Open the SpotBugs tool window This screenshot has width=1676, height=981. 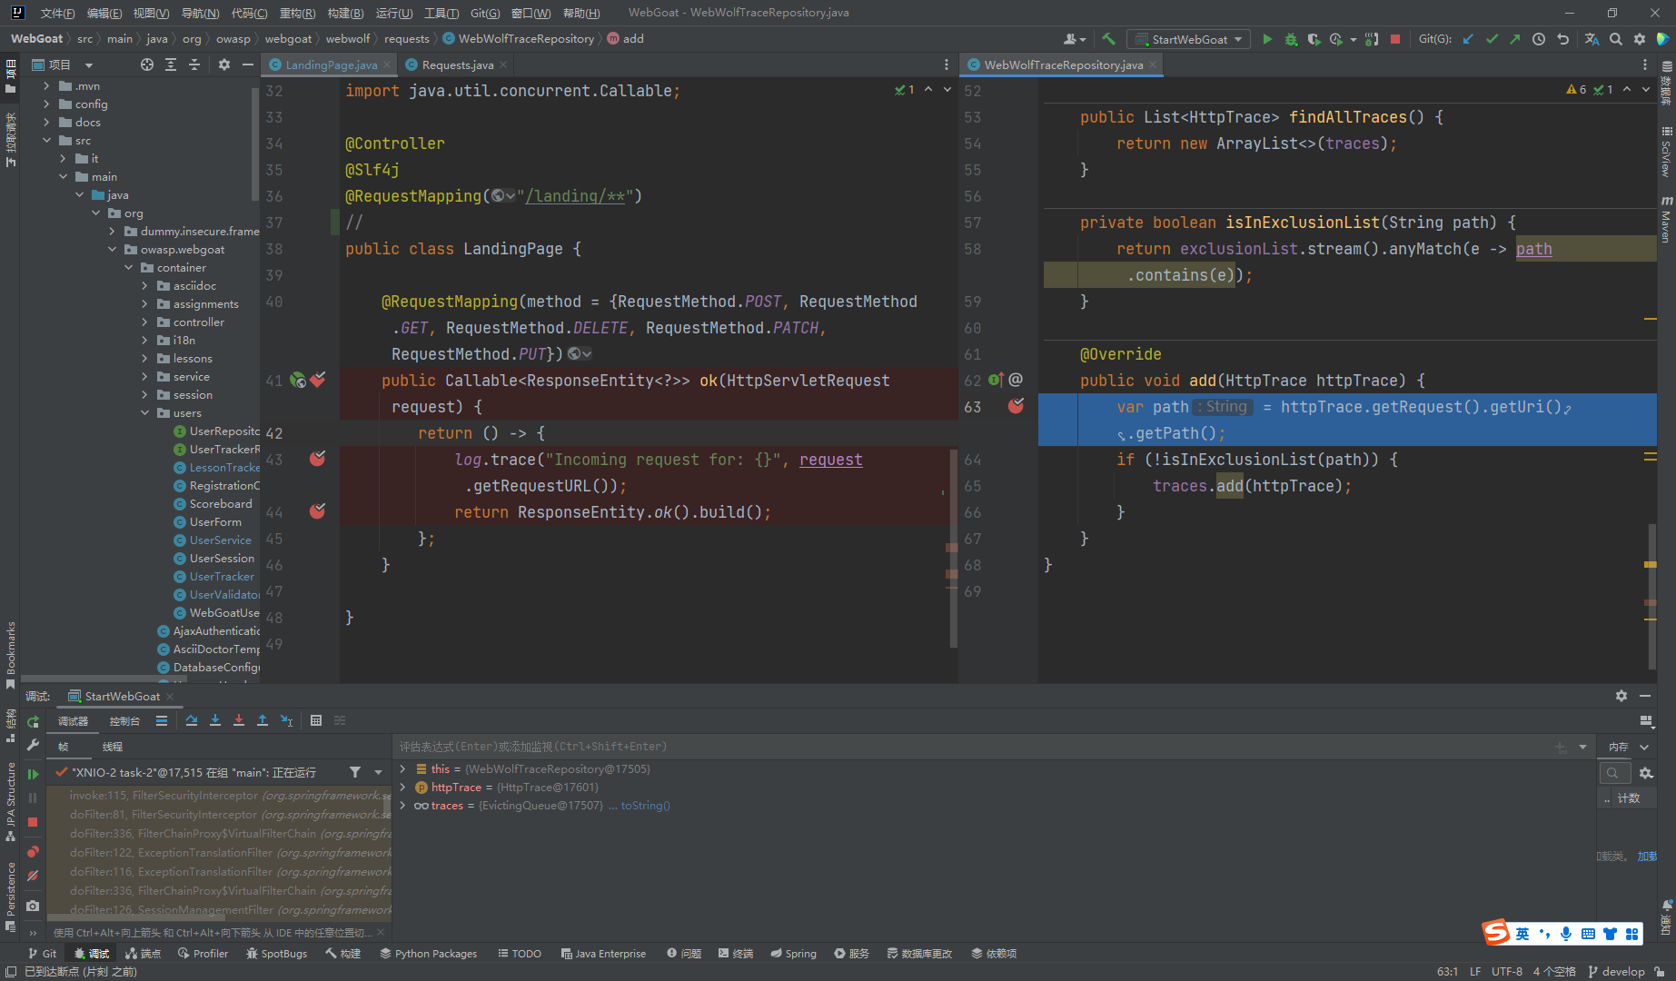(x=275, y=953)
